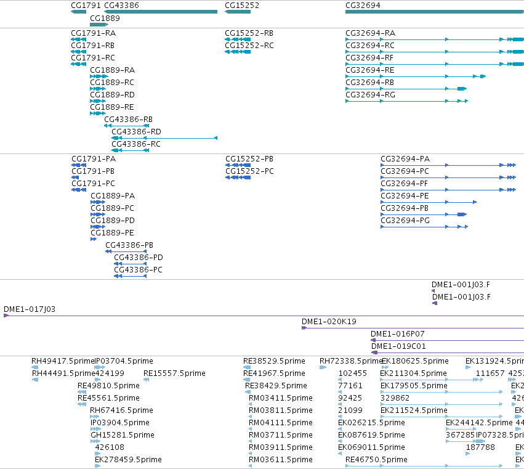Select protein CG15252-PB
524x469 pixels.
(249, 159)
